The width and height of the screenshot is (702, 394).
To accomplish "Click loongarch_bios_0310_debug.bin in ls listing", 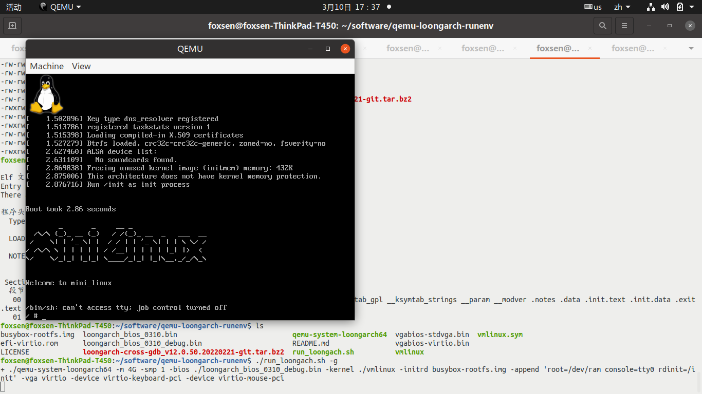I will [142, 343].
